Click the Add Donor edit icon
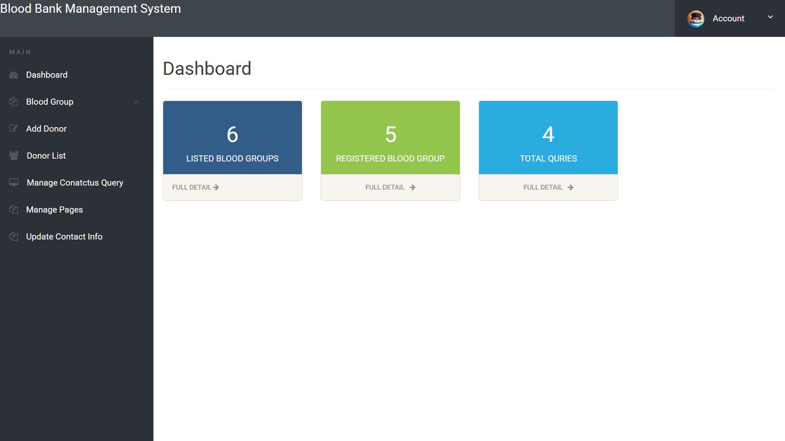The width and height of the screenshot is (785, 441). [x=14, y=128]
